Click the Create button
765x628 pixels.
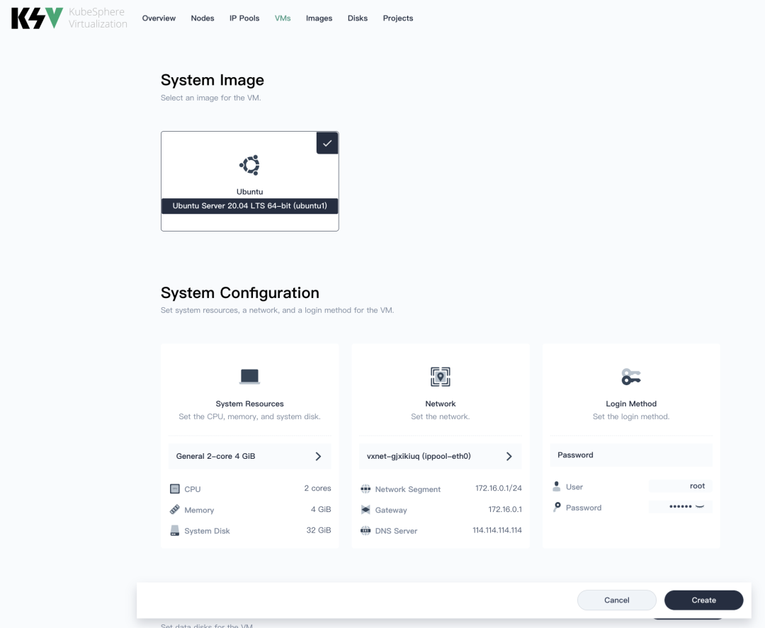tap(703, 600)
